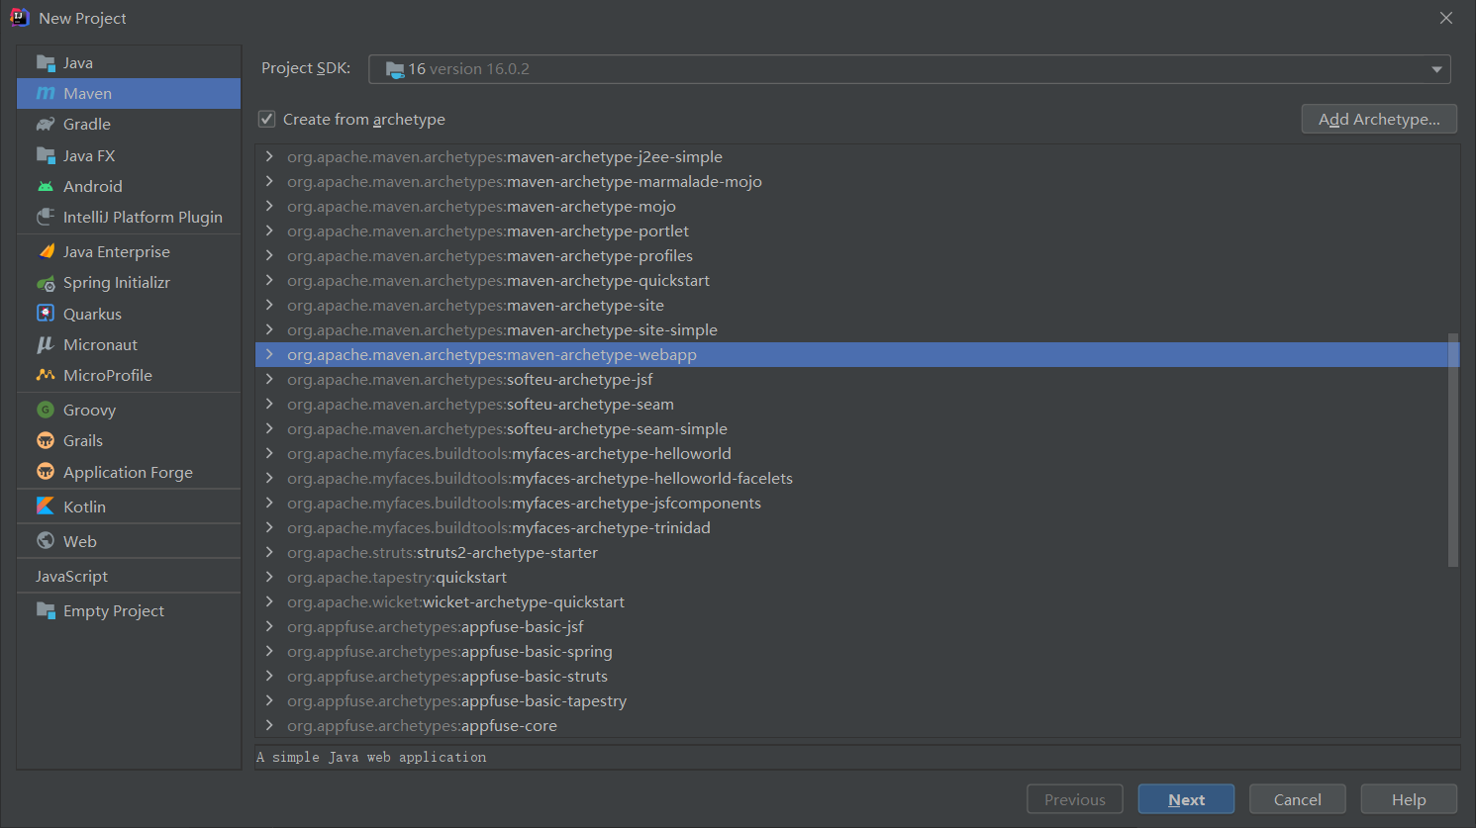Click the Grails icon
Image resolution: width=1476 pixels, height=828 pixels.
46,440
